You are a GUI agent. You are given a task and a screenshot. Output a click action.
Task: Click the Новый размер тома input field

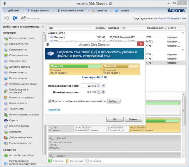[x=89, y=92]
